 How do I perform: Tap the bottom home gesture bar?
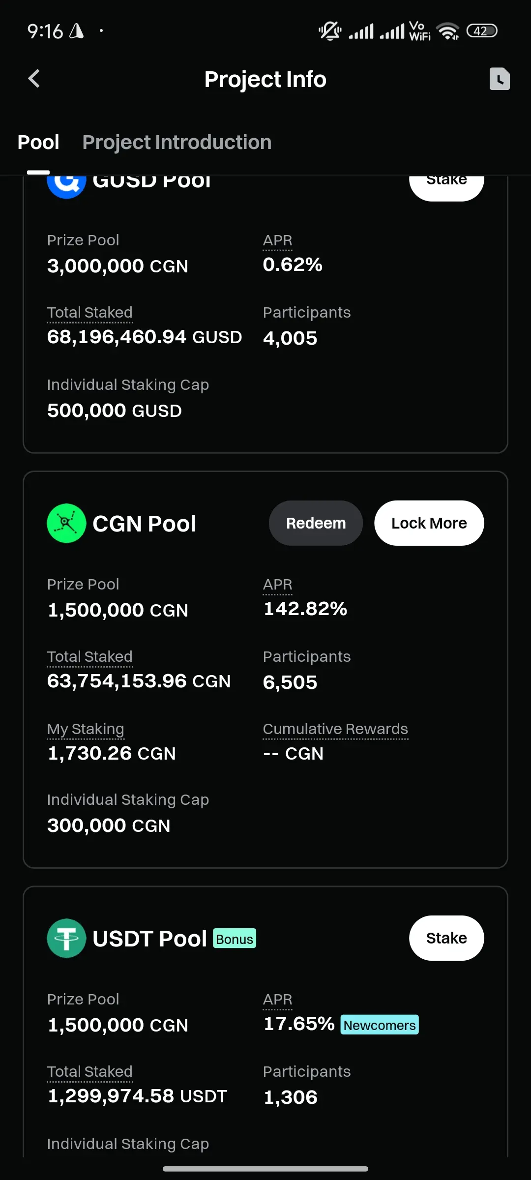click(265, 1169)
